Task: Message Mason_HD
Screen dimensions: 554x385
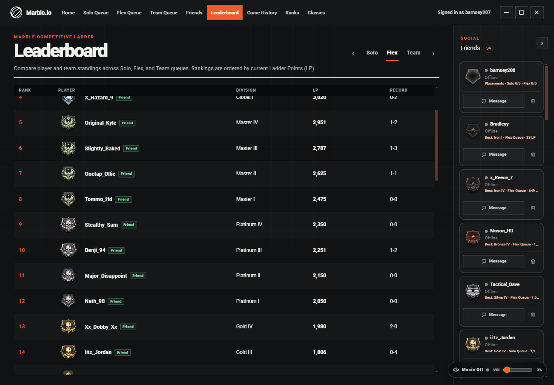Action: (x=493, y=261)
